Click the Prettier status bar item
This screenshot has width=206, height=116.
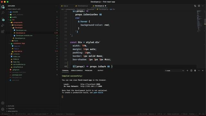click(192, 114)
